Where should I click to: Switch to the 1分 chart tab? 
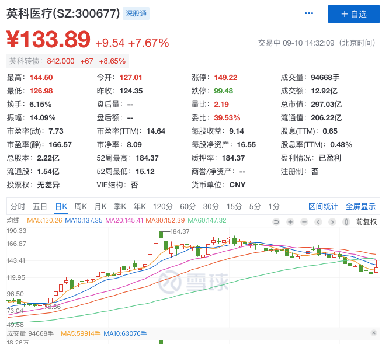(x=274, y=206)
